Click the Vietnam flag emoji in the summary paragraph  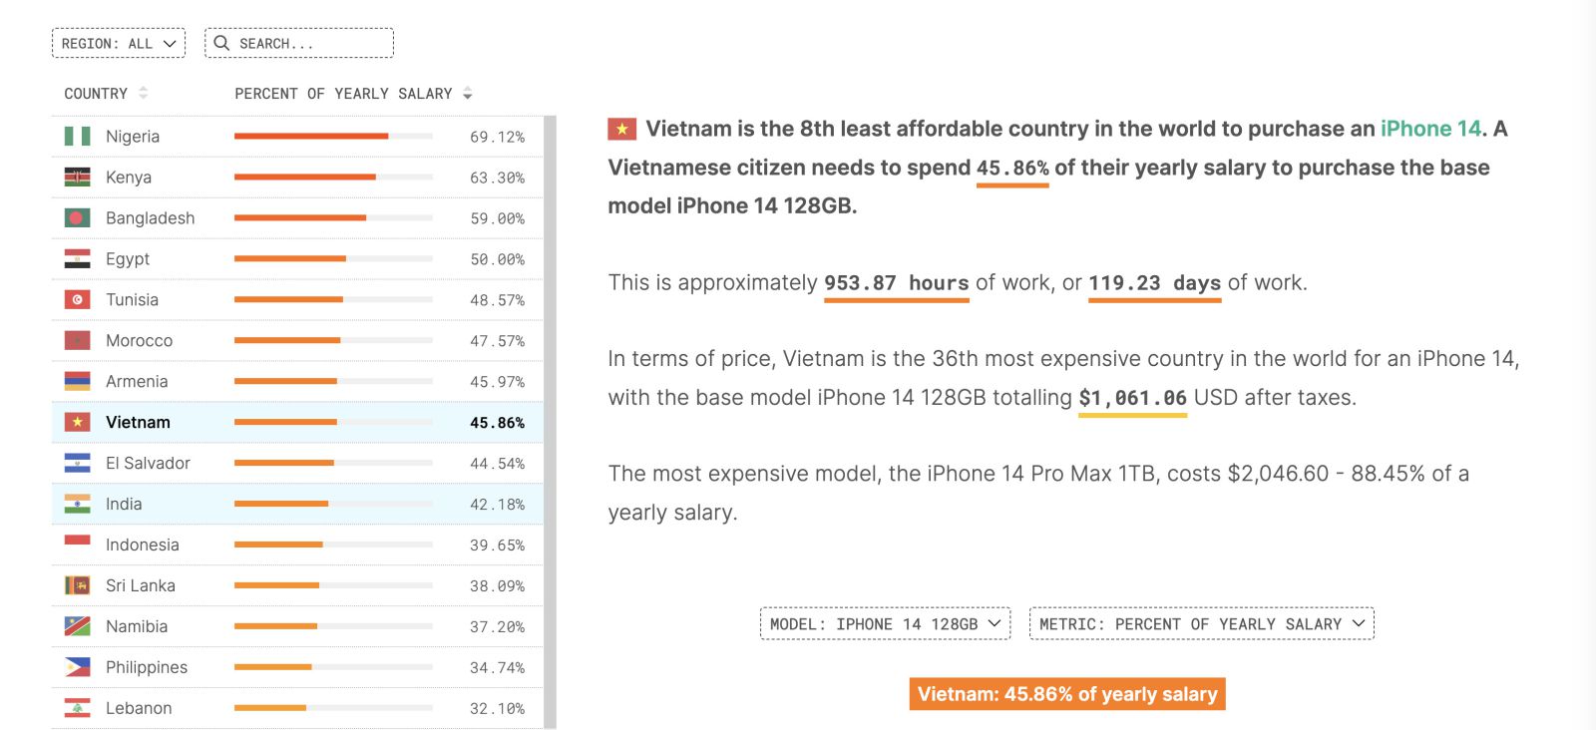(x=621, y=128)
